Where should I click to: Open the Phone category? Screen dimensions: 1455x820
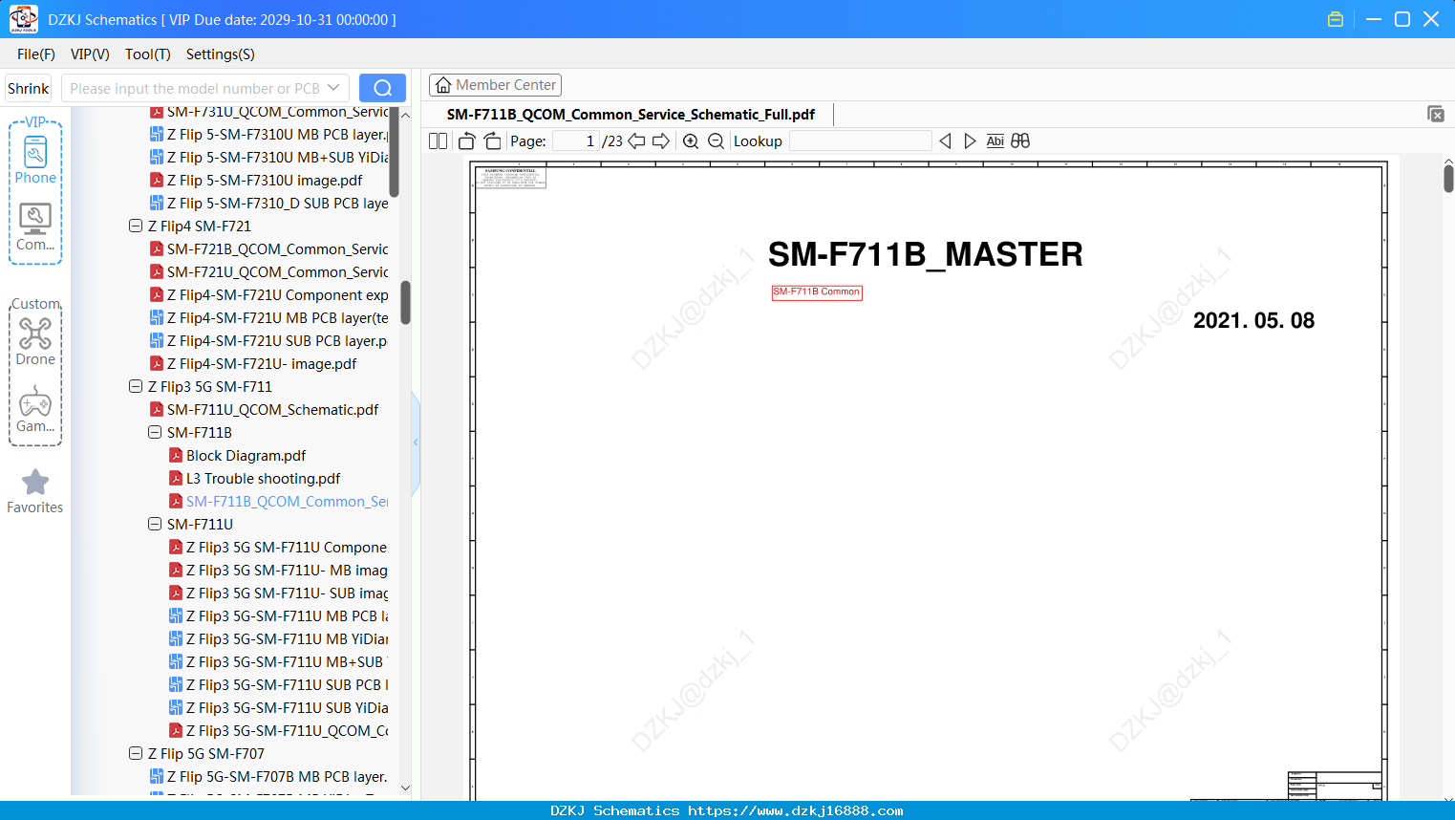click(x=35, y=160)
